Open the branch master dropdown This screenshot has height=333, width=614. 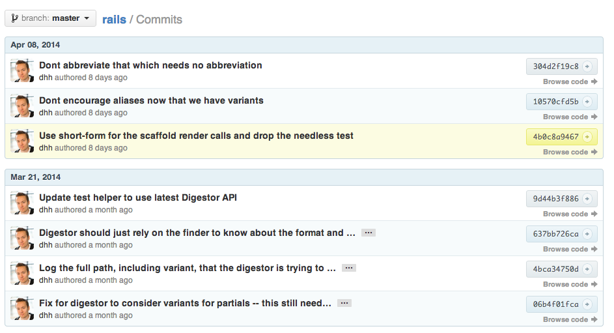[x=50, y=18]
